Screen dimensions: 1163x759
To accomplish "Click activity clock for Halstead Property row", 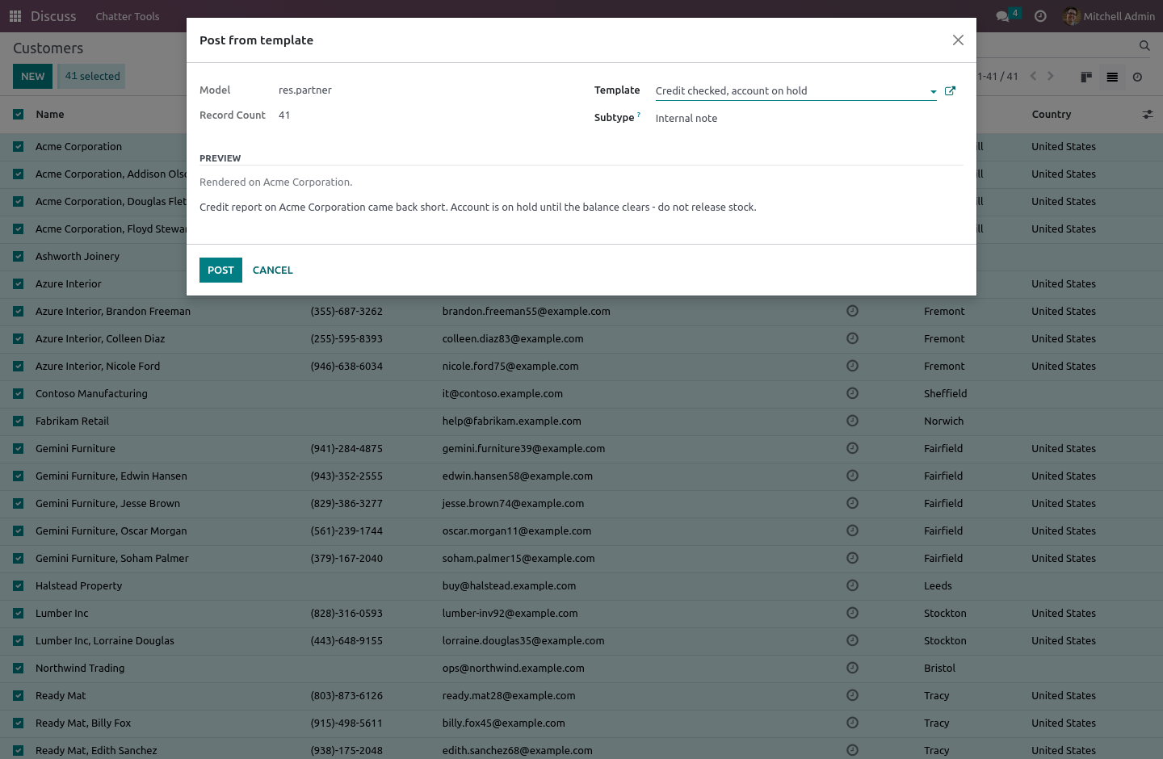I will coord(852,585).
